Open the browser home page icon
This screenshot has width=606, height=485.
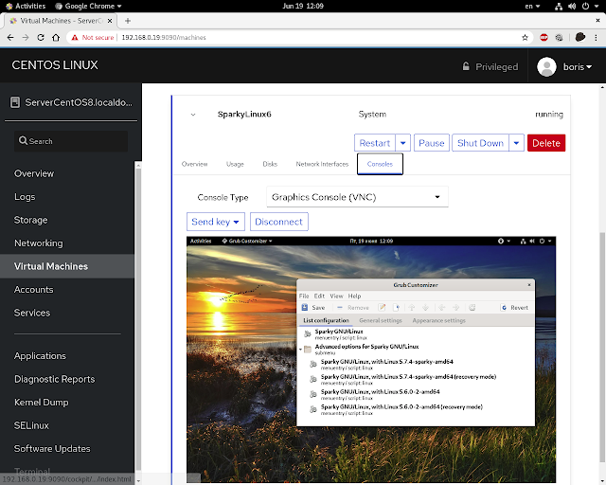tap(56, 38)
